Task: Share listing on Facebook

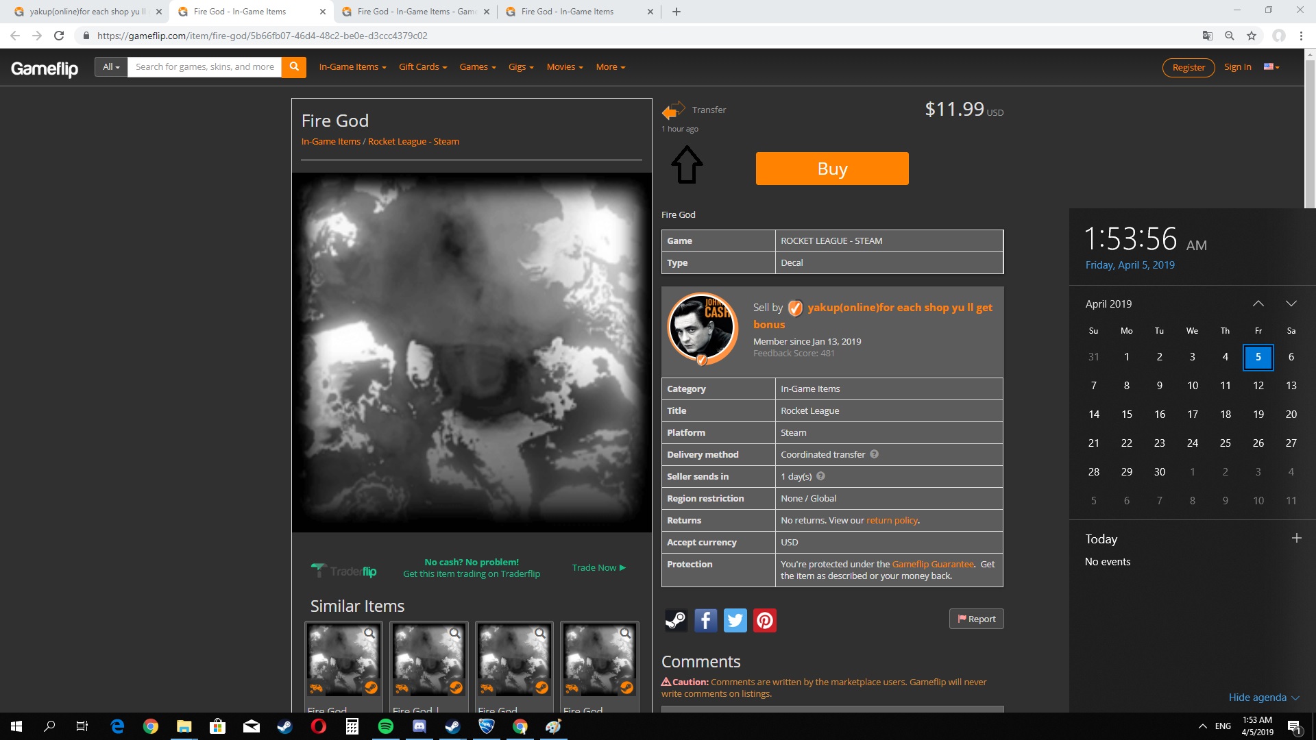Action: [x=705, y=620]
